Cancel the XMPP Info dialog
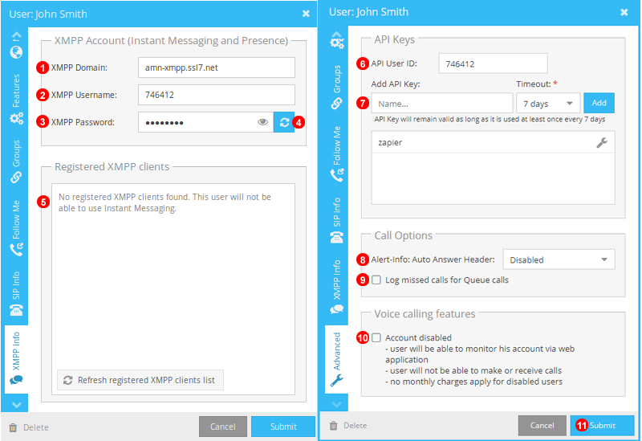The height and width of the screenshot is (441, 642). coord(223,427)
